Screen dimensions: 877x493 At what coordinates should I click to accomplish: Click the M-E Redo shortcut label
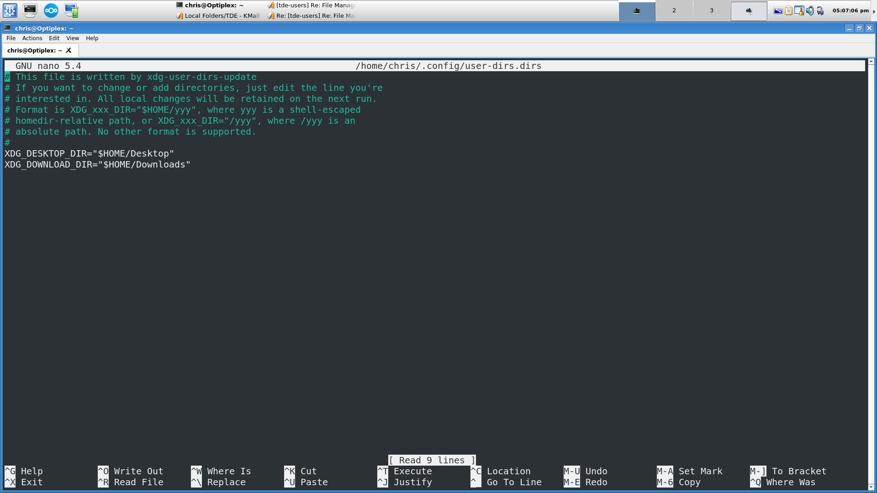point(586,483)
